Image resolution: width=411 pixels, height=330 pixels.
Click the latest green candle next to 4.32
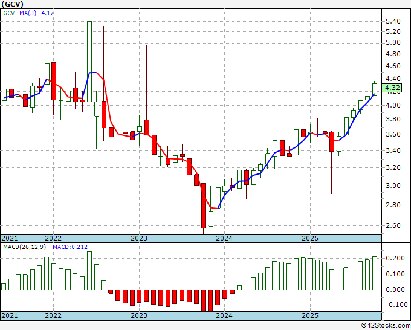click(375, 89)
